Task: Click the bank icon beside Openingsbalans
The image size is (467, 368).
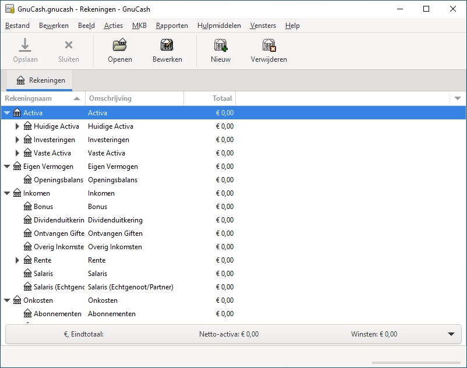Action: coord(28,180)
